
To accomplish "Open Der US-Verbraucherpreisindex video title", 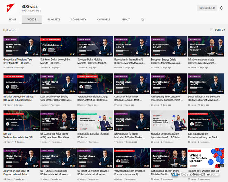I will [19, 136].
